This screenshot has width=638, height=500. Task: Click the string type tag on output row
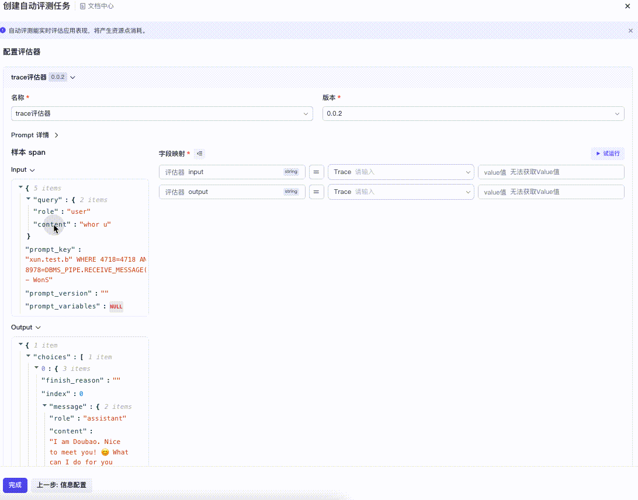(291, 192)
